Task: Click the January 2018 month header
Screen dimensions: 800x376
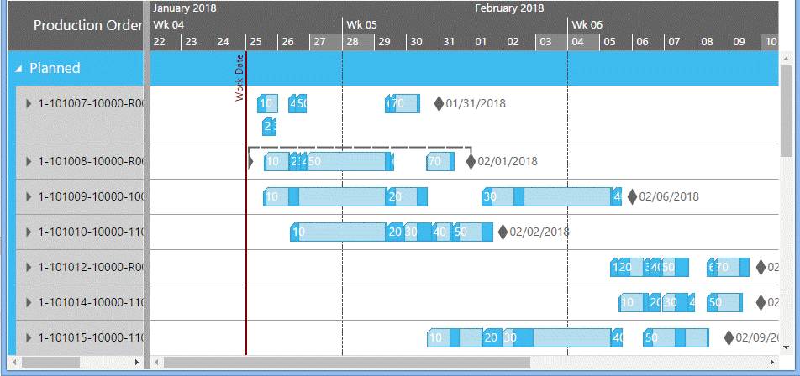Action: (x=184, y=8)
